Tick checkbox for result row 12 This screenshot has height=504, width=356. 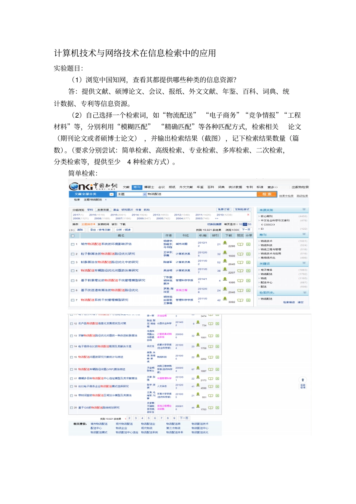pyautogui.click(x=72, y=323)
